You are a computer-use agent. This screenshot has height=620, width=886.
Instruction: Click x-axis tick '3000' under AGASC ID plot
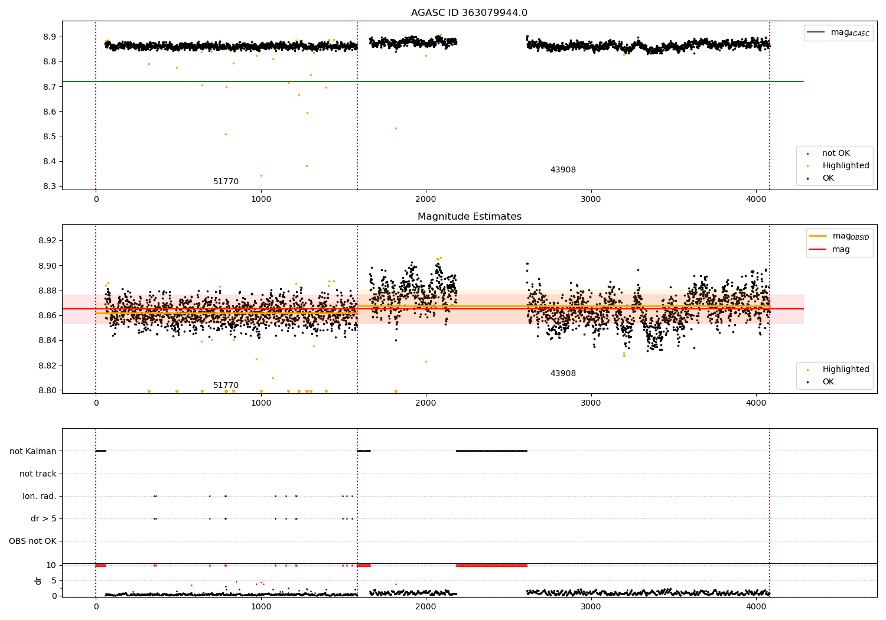[x=591, y=200]
